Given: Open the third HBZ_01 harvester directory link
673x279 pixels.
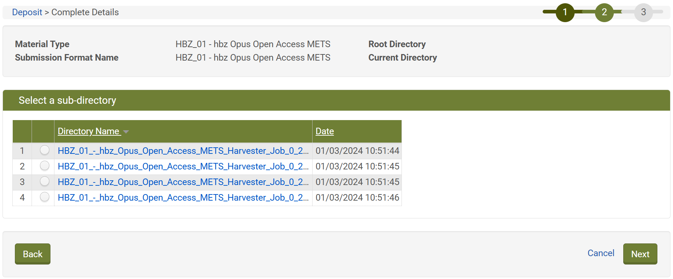Looking at the screenshot, I should tap(183, 182).
